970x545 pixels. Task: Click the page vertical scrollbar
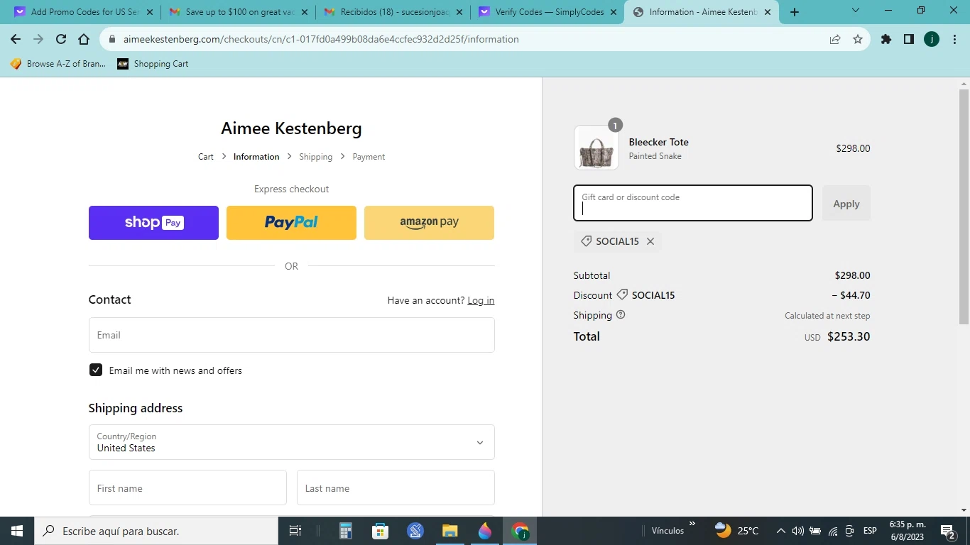pos(964,206)
